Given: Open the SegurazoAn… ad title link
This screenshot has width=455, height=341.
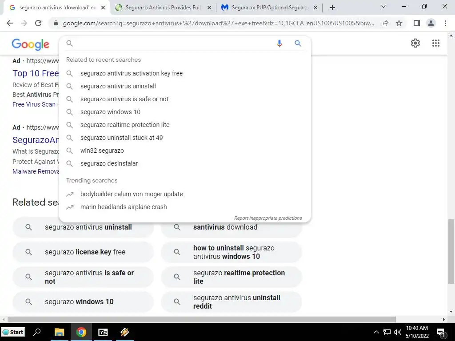Looking at the screenshot, I should click(36, 140).
